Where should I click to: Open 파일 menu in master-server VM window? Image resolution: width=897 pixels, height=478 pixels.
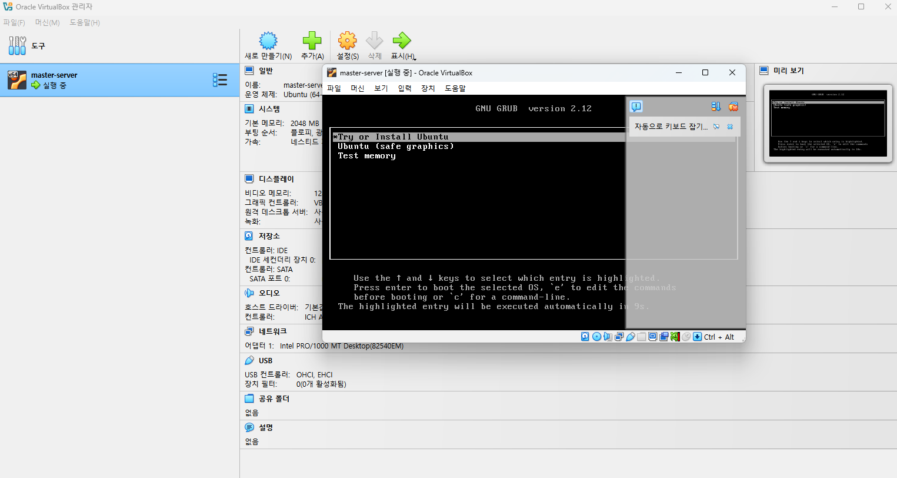[334, 88]
